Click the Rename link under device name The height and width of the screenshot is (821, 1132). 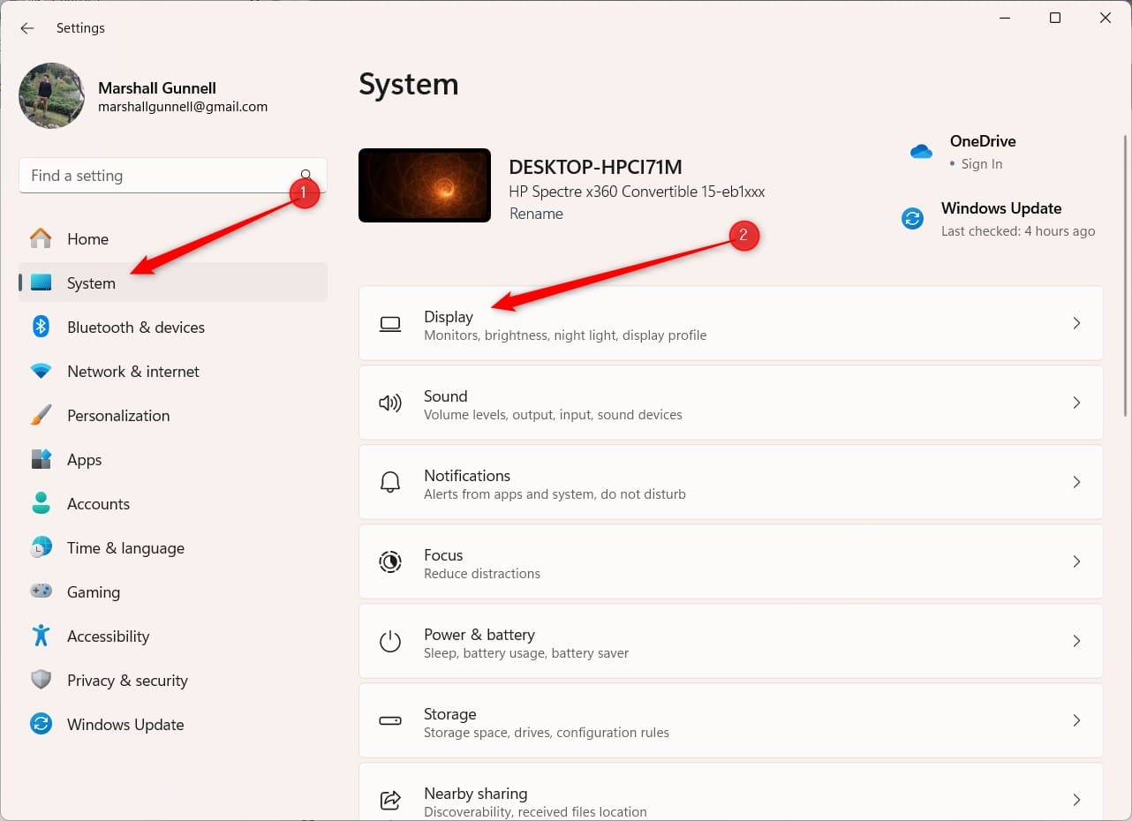tap(536, 214)
